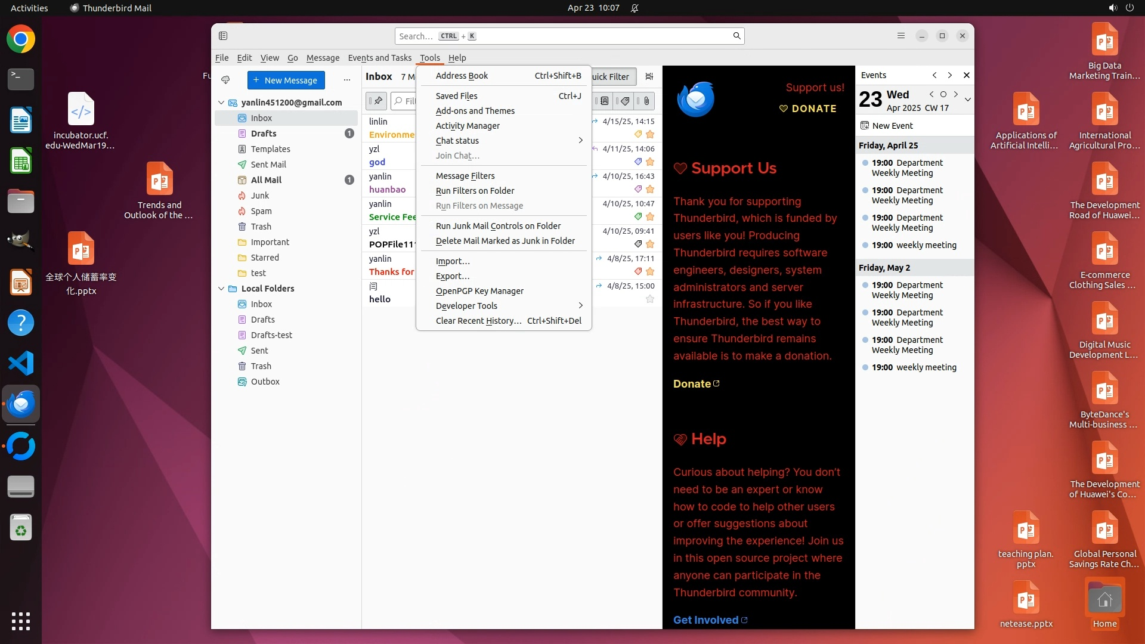Click the unstarred star on hello message
1145x644 pixels.
click(x=650, y=299)
